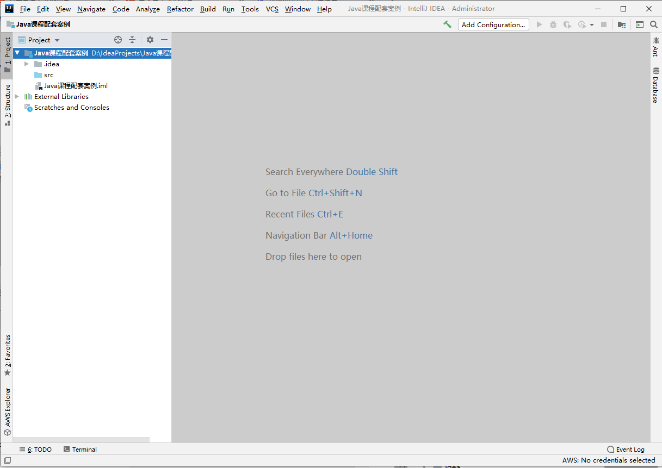This screenshot has height=468, width=662.
Task: Click the Stop square icon
Action: pyautogui.click(x=604, y=24)
